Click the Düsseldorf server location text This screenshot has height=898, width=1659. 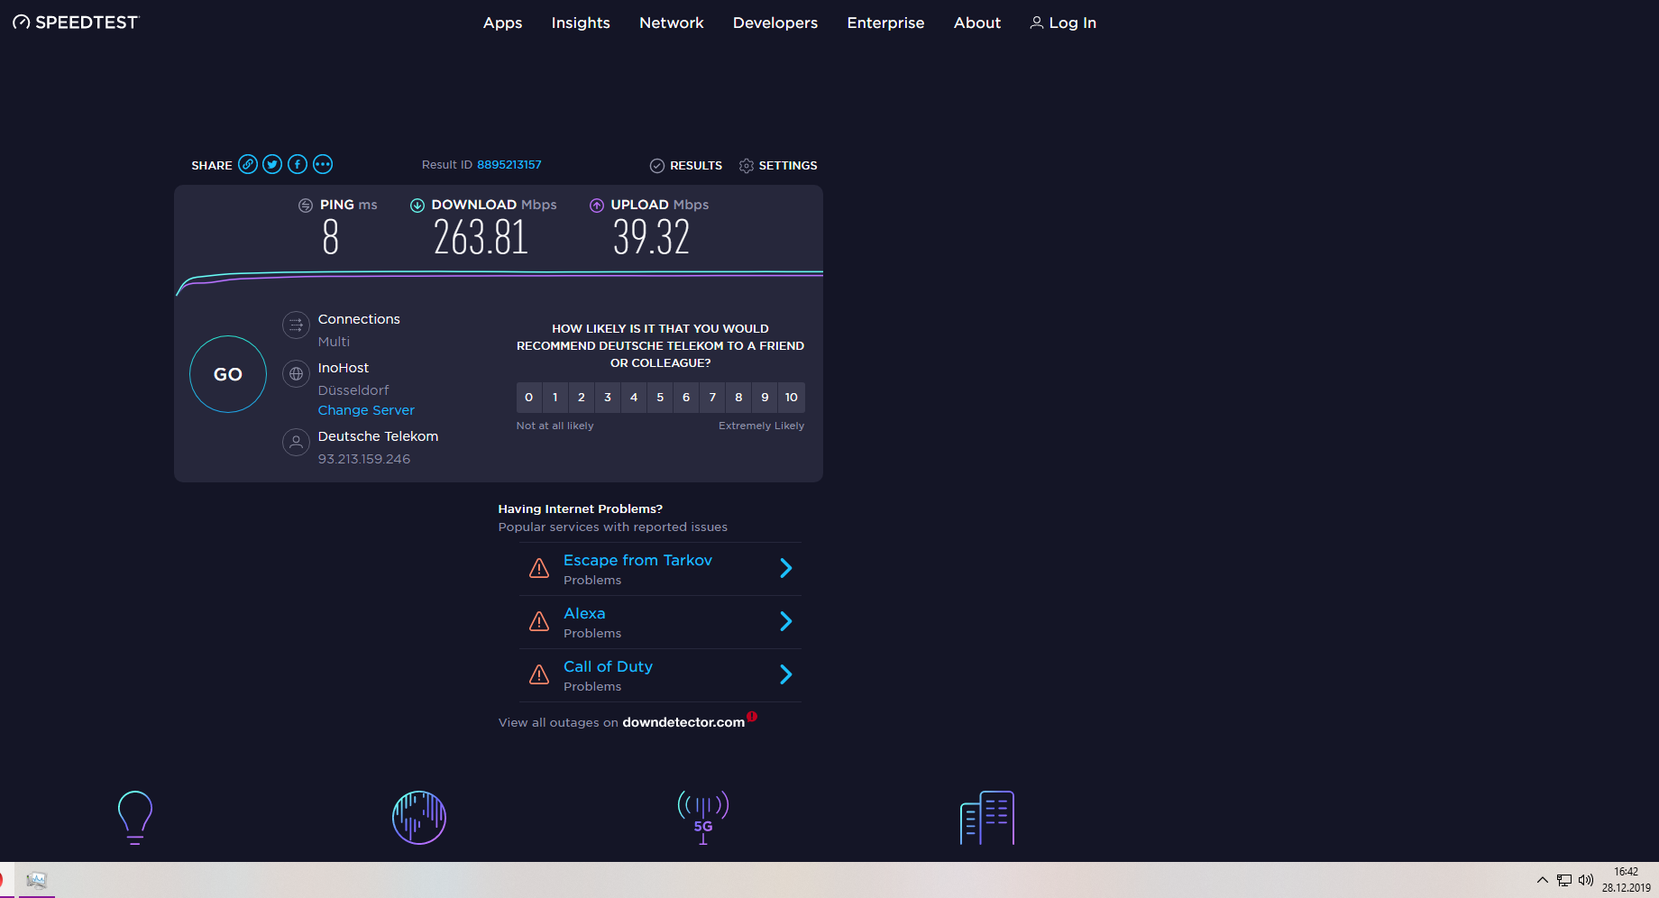pyautogui.click(x=353, y=390)
